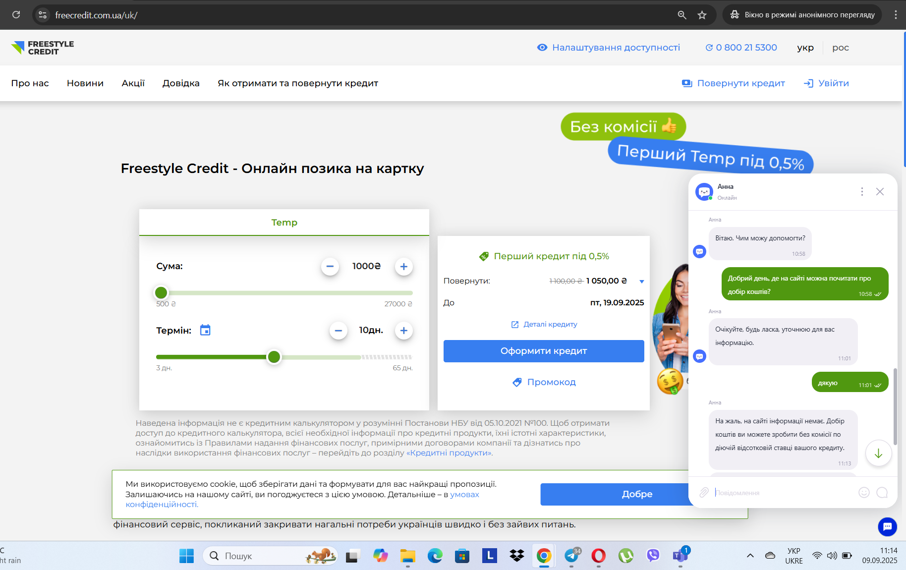
Task: Click Увійти to log in
Action: [826, 83]
